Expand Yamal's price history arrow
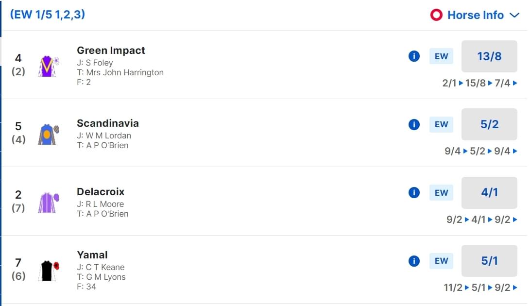This screenshot has width=530, height=306. tap(515, 288)
